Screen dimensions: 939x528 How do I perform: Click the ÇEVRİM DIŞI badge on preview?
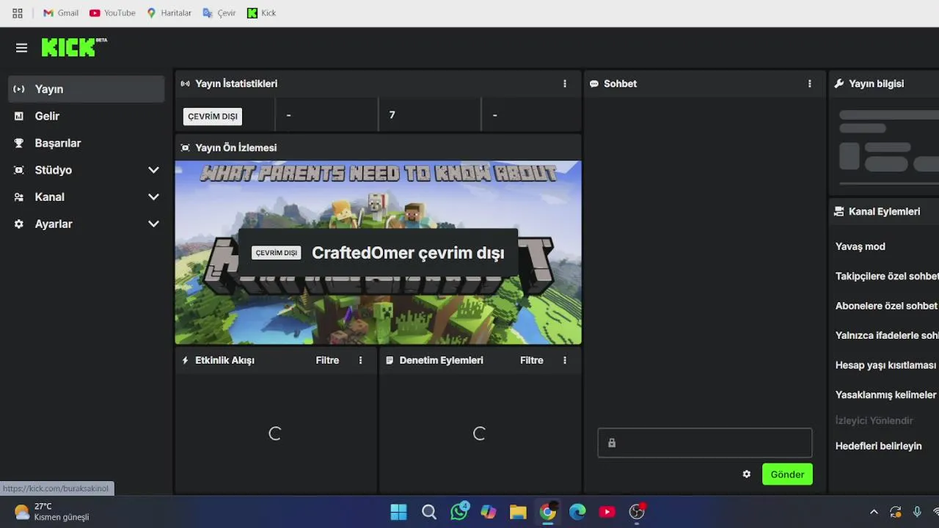[277, 253]
